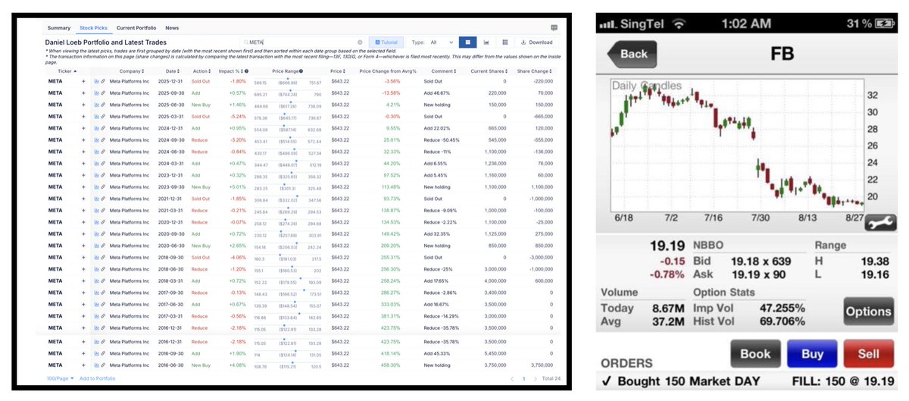Click link icon in the 2024-03-31 META row
This screenshot has width=909, height=401.
pos(102,163)
